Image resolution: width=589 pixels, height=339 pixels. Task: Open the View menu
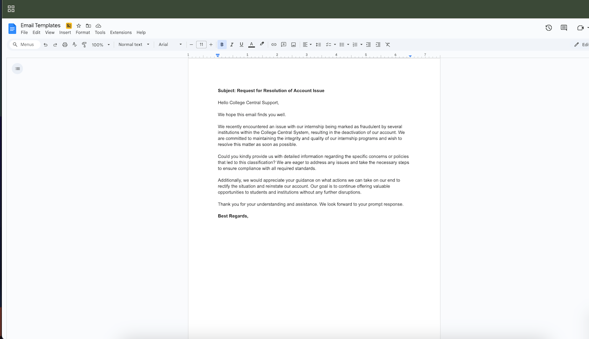tap(50, 33)
